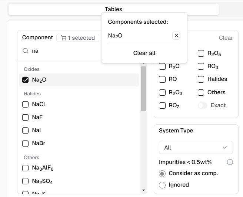Select the NaBr component checkbox

(x=26, y=143)
